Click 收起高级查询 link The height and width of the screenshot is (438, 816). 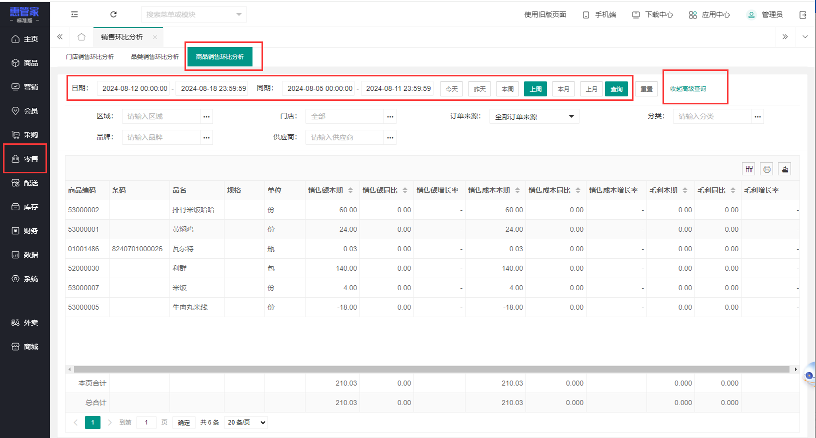pos(688,89)
